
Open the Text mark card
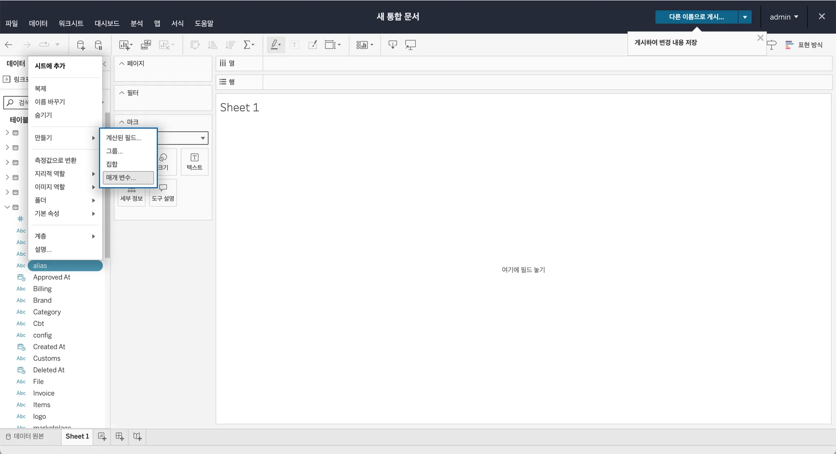pyautogui.click(x=194, y=162)
